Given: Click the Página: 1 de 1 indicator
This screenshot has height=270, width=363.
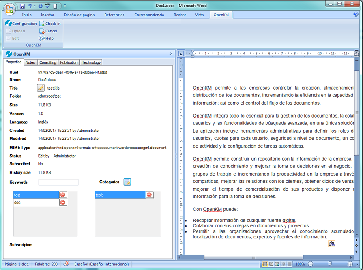Looking at the screenshot, I should [17, 264].
